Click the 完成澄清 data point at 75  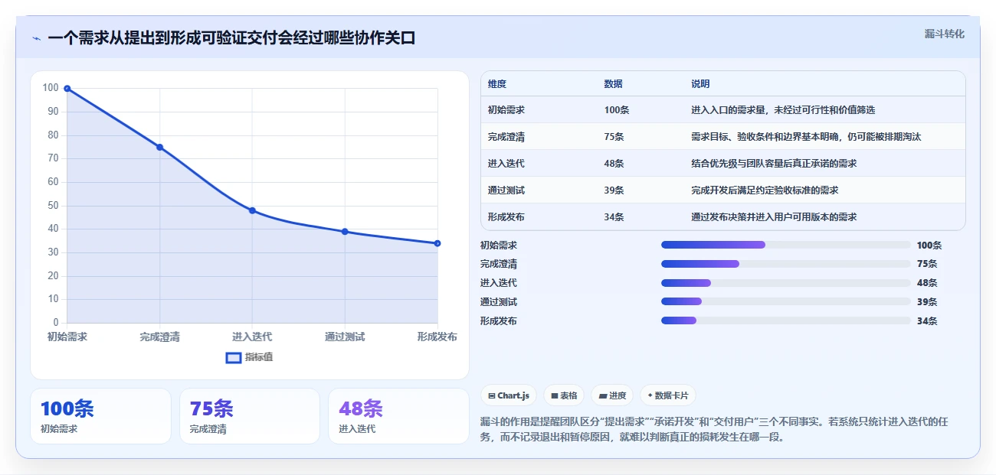[159, 147]
